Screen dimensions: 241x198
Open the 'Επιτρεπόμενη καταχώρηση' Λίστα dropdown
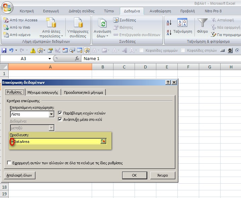(51, 114)
